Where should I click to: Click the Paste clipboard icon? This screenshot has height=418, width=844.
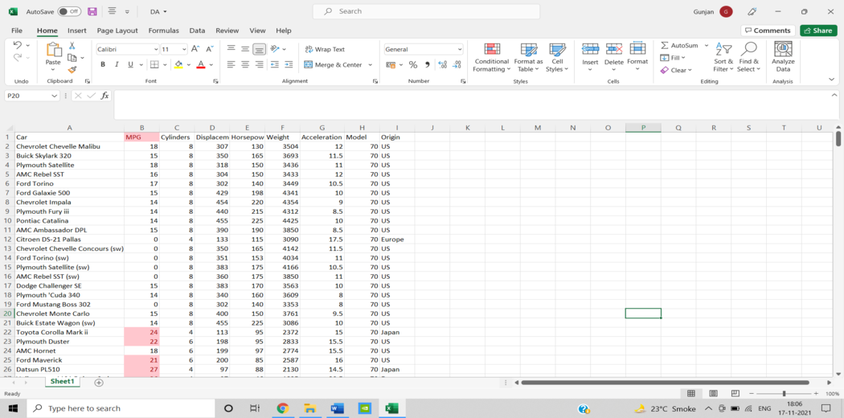coord(53,50)
